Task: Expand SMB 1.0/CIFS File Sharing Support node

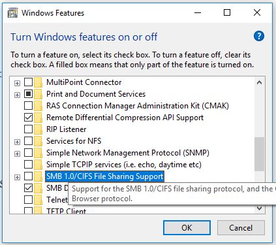Action: (x=17, y=177)
